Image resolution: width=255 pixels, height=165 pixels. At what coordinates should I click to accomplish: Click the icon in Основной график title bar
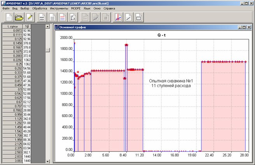pyautogui.click(x=57, y=27)
